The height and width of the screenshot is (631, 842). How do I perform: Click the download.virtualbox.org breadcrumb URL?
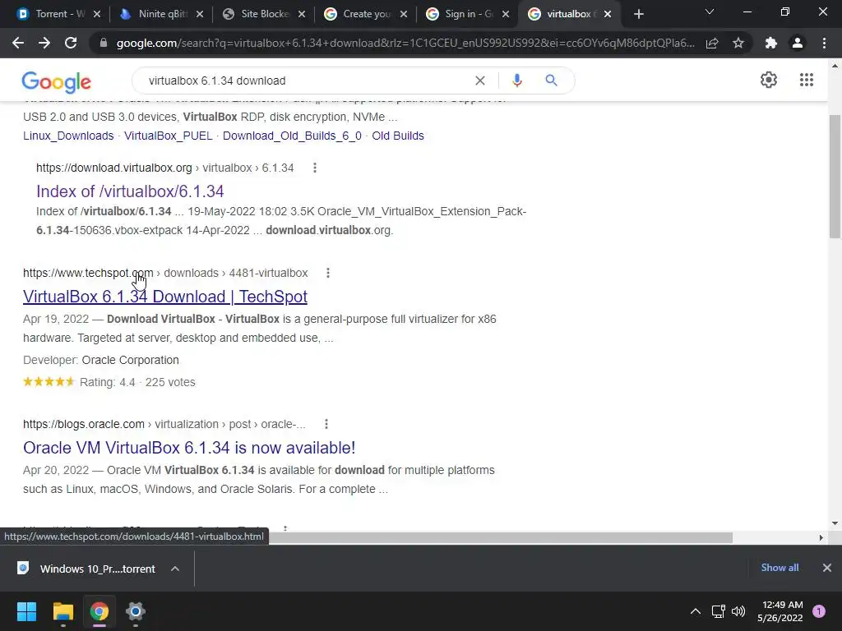[x=164, y=168]
